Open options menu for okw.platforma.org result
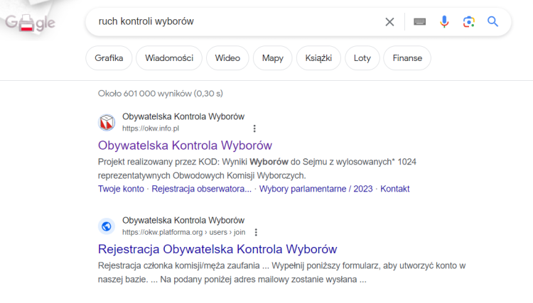Viewport: 533px width, 303px height. [x=256, y=233]
